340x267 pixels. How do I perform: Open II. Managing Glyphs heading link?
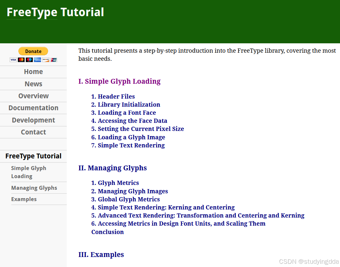pyautogui.click(x=113, y=168)
